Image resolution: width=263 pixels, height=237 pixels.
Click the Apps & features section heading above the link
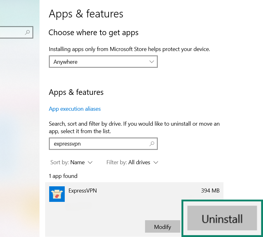(x=76, y=92)
